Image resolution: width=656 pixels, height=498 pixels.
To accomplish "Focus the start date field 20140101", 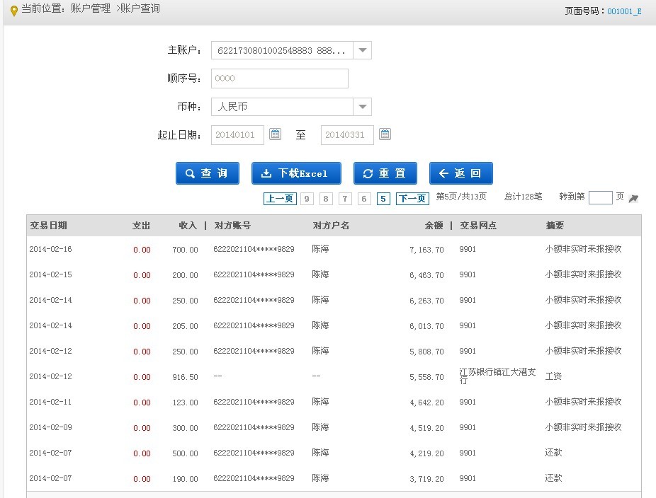I will pyautogui.click(x=237, y=135).
